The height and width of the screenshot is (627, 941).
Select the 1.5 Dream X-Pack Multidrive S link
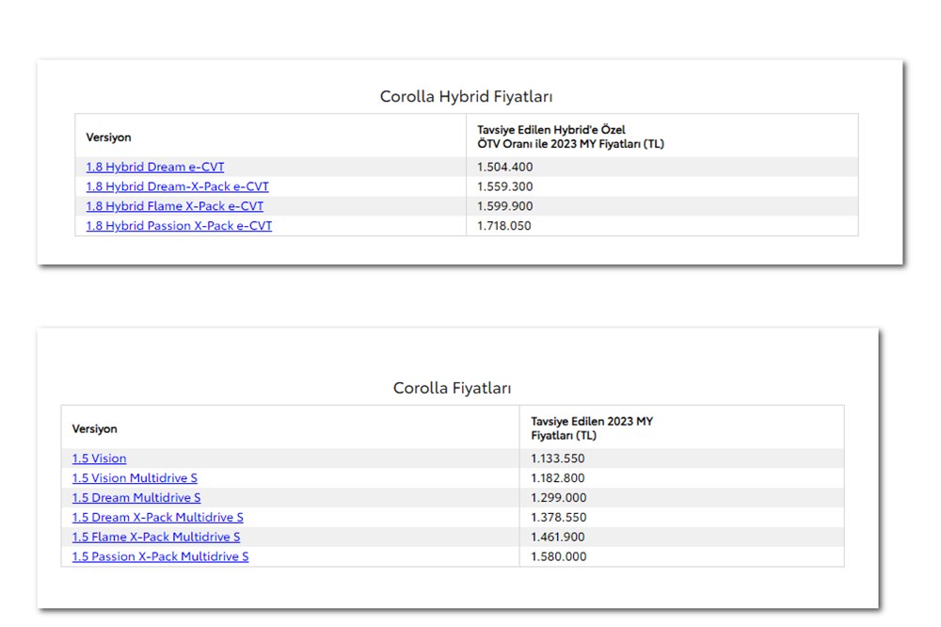point(157,518)
